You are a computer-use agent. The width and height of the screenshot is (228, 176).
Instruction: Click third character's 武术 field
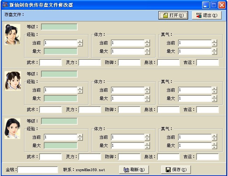pos(51,157)
